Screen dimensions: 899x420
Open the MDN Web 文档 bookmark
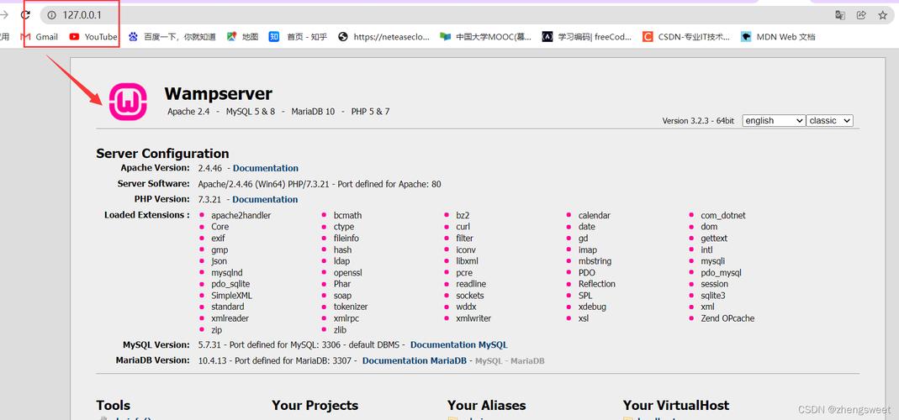pyautogui.click(x=778, y=37)
